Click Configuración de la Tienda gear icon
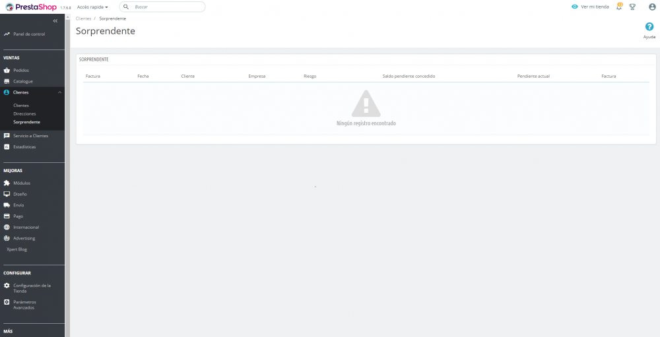Viewport: 660px width, 337px height. tap(7, 286)
